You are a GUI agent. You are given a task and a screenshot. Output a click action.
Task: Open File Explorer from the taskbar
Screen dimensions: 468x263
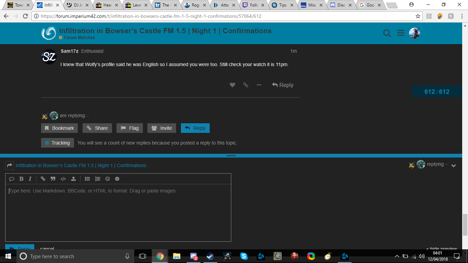click(x=176, y=256)
